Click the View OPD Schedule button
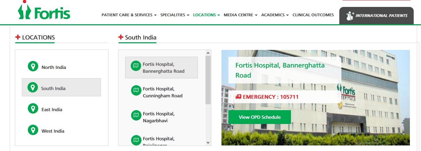421x151 pixels. pos(260,117)
